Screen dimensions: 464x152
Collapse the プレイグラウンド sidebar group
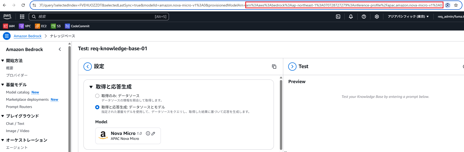[x=3, y=116]
